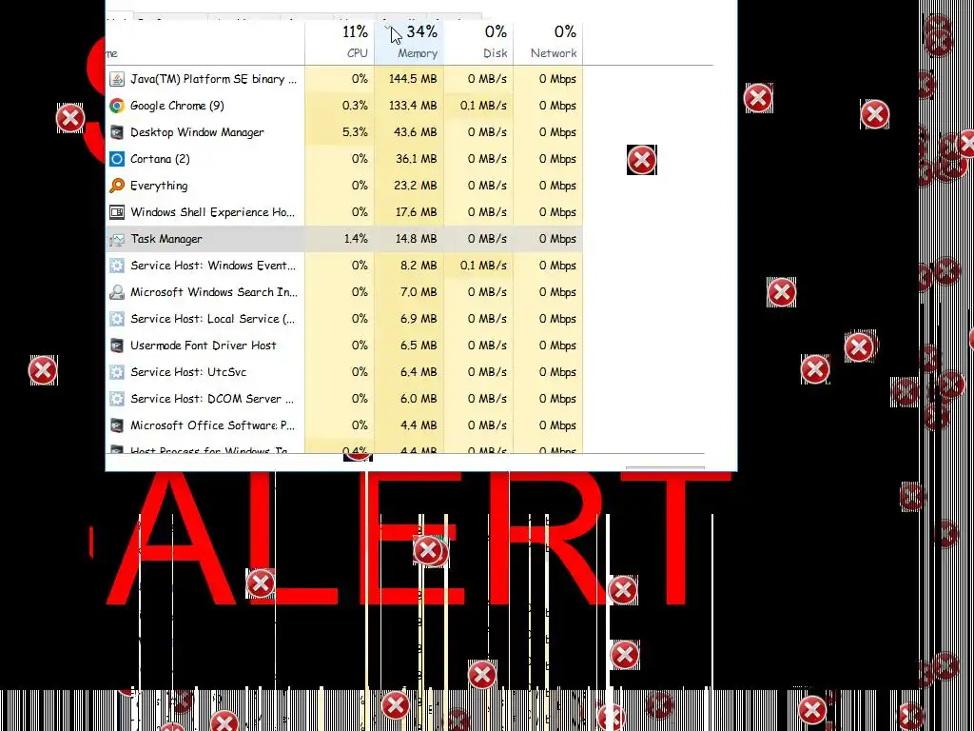Select the Cortana (2) process name
The height and width of the screenshot is (731, 974).
(x=160, y=159)
